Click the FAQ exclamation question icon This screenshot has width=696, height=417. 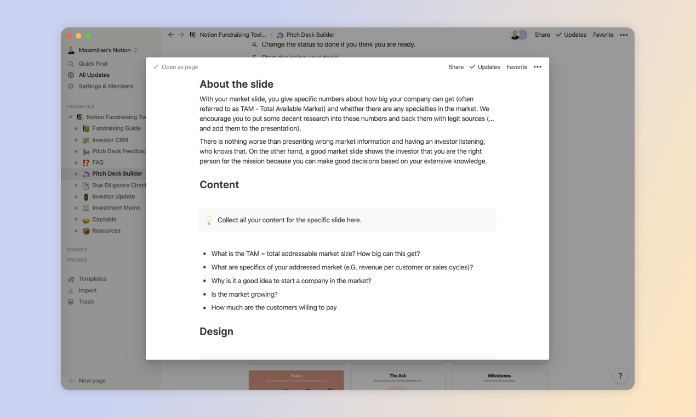tap(86, 162)
